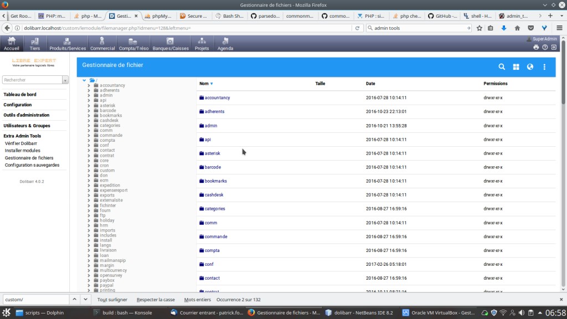The width and height of the screenshot is (567, 319).
Task: Expand the accountancy tree folder
Action: pos(89,85)
